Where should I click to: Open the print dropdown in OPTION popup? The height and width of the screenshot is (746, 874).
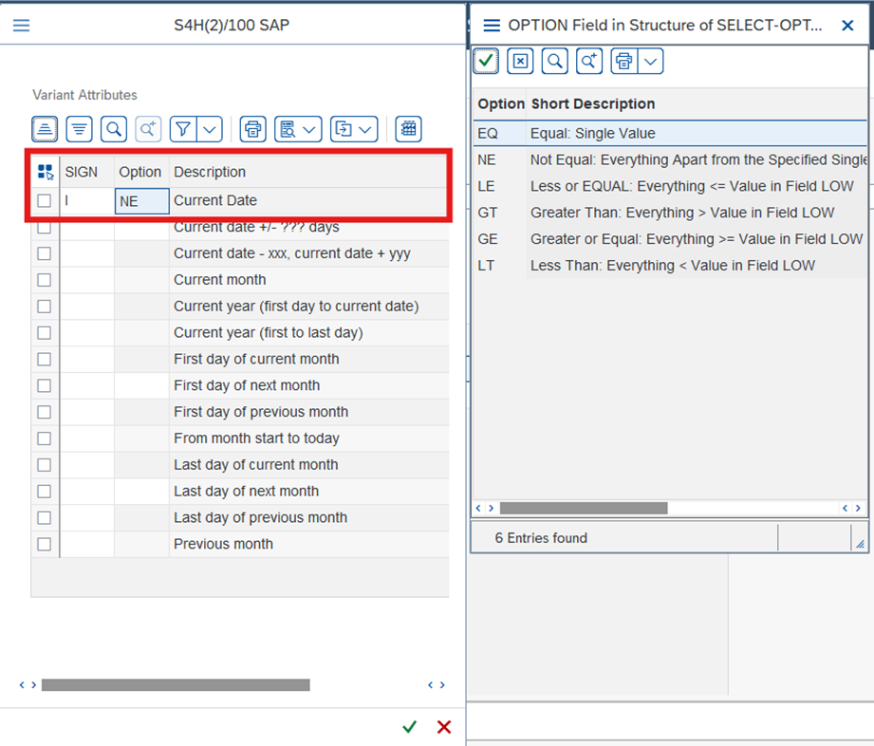(650, 61)
